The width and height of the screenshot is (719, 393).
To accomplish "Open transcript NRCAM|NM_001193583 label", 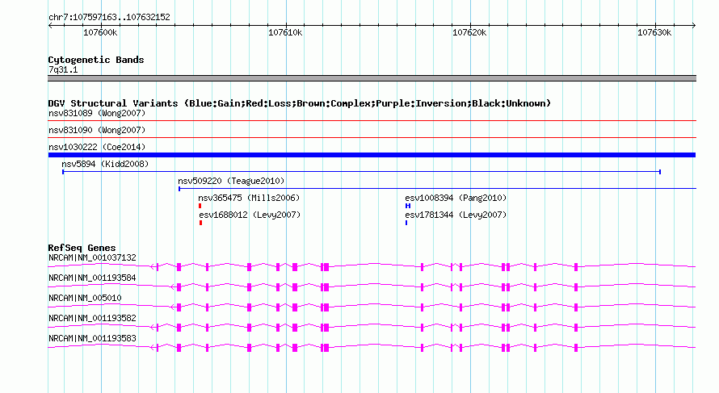I will [92, 338].
